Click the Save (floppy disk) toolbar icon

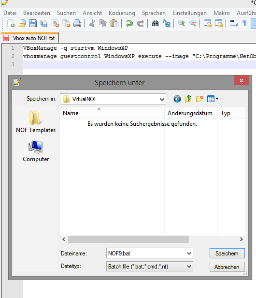pos(33,24)
